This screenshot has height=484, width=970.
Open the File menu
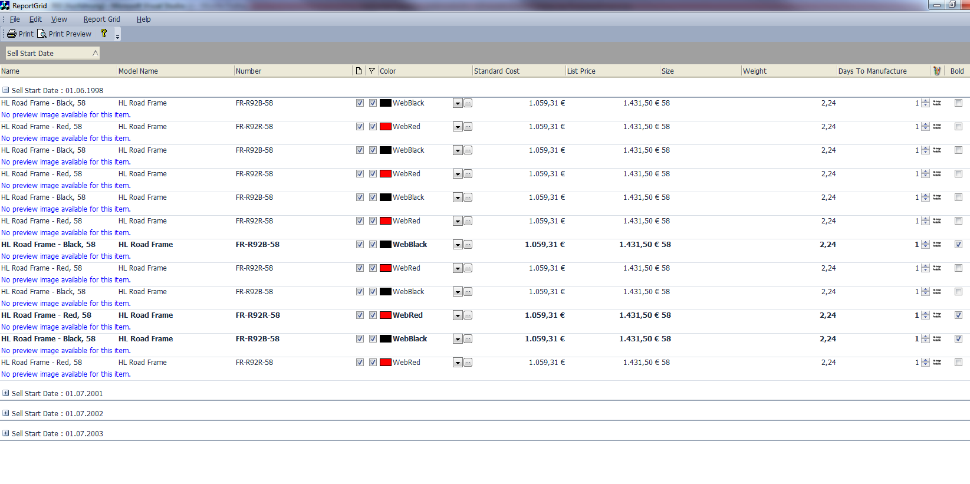pyautogui.click(x=15, y=19)
